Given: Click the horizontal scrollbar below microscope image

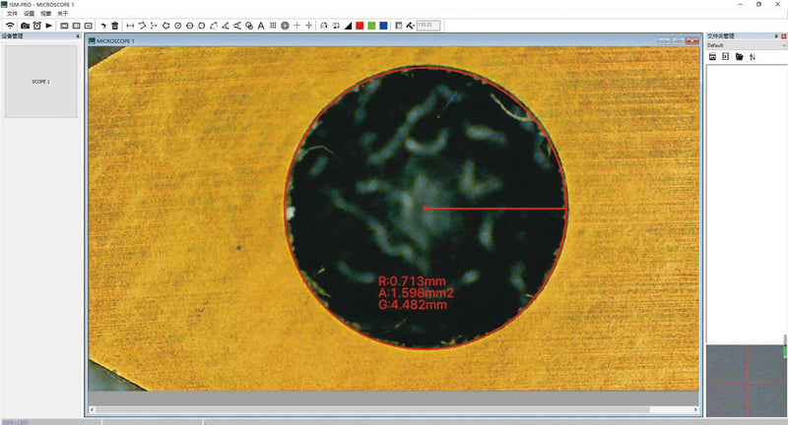Looking at the screenshot, I should pos(374,408).
